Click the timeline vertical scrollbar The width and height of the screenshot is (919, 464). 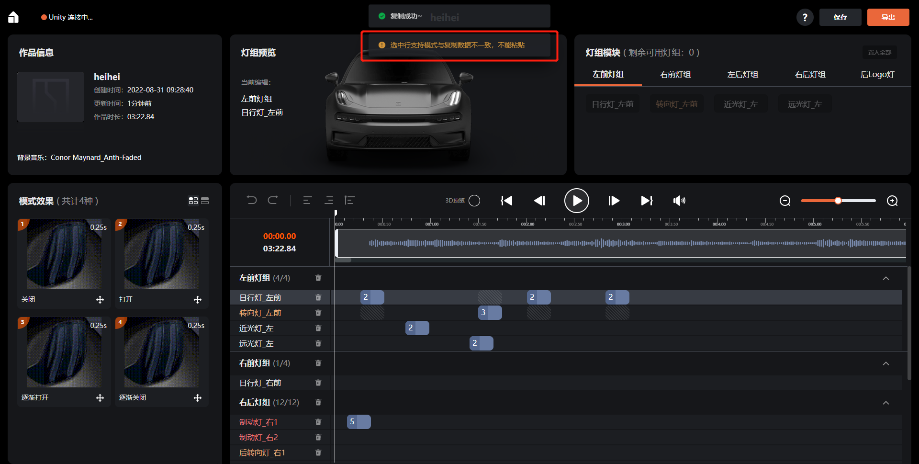909,323
